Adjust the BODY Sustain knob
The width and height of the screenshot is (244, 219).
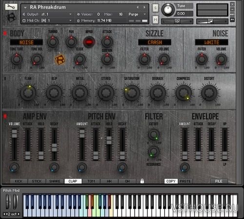[107, 59]
